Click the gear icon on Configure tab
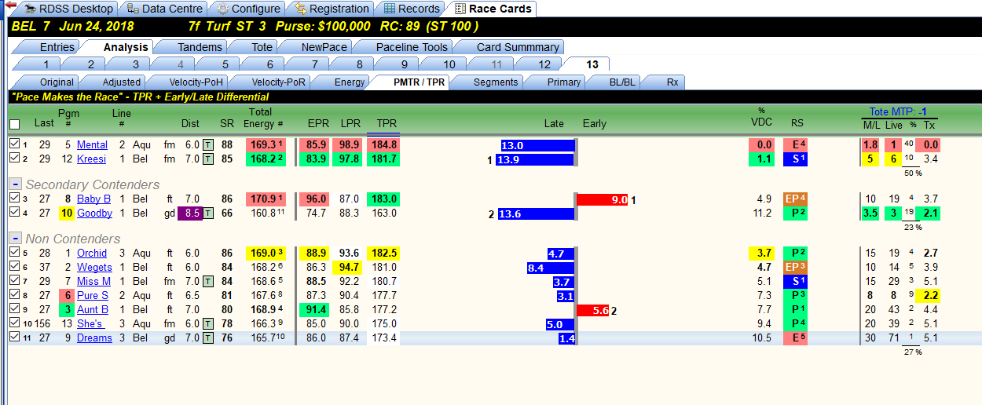 223,9
